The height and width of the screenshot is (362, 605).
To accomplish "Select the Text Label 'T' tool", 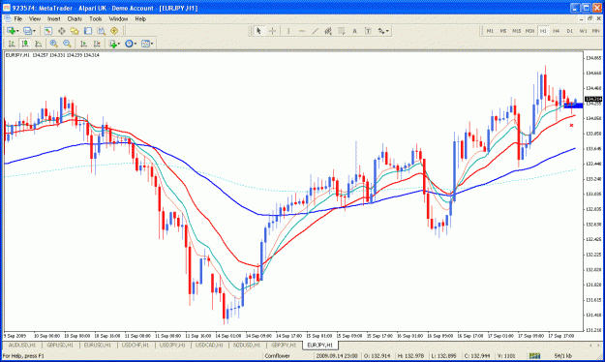I will [x=368, y=31].
